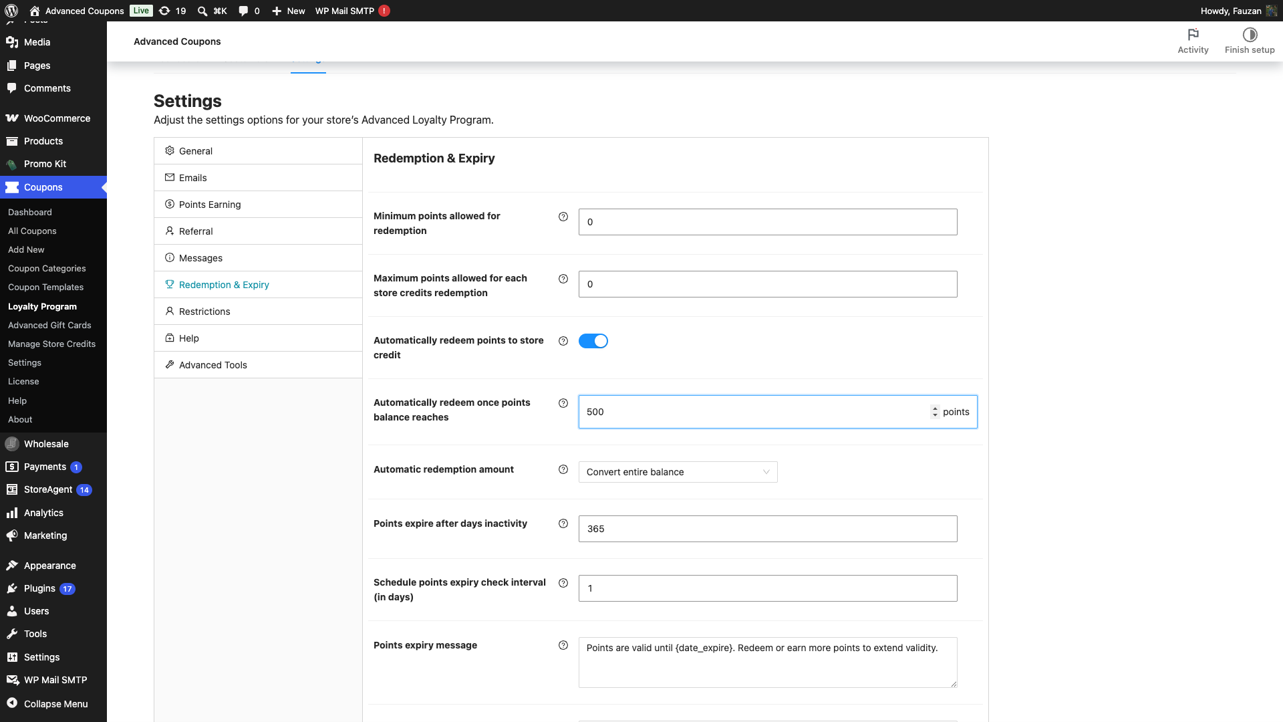Click help icon for points expire inactivity
Screen dimensions: 1283x722
click(563, 523)
